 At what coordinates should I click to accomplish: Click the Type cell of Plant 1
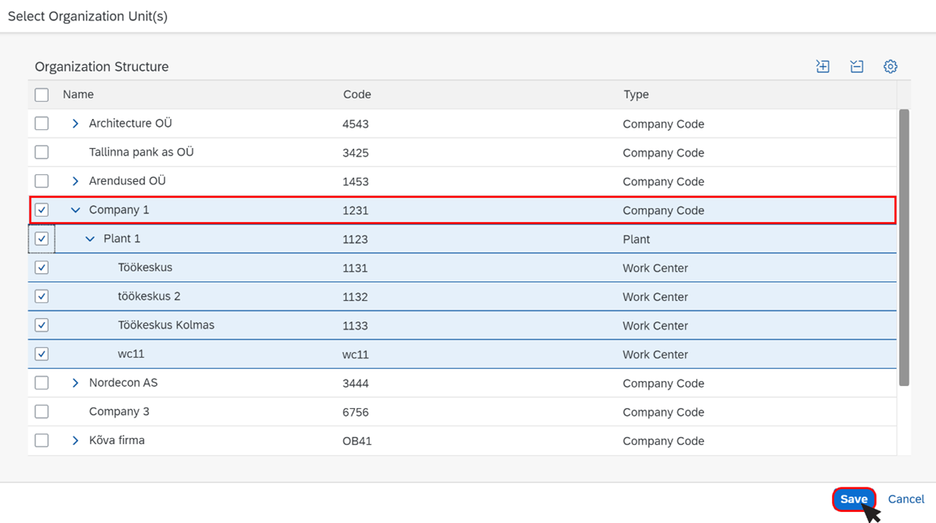(636, 239)
